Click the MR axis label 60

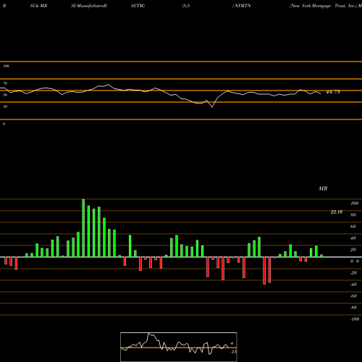tap(353, 227)
